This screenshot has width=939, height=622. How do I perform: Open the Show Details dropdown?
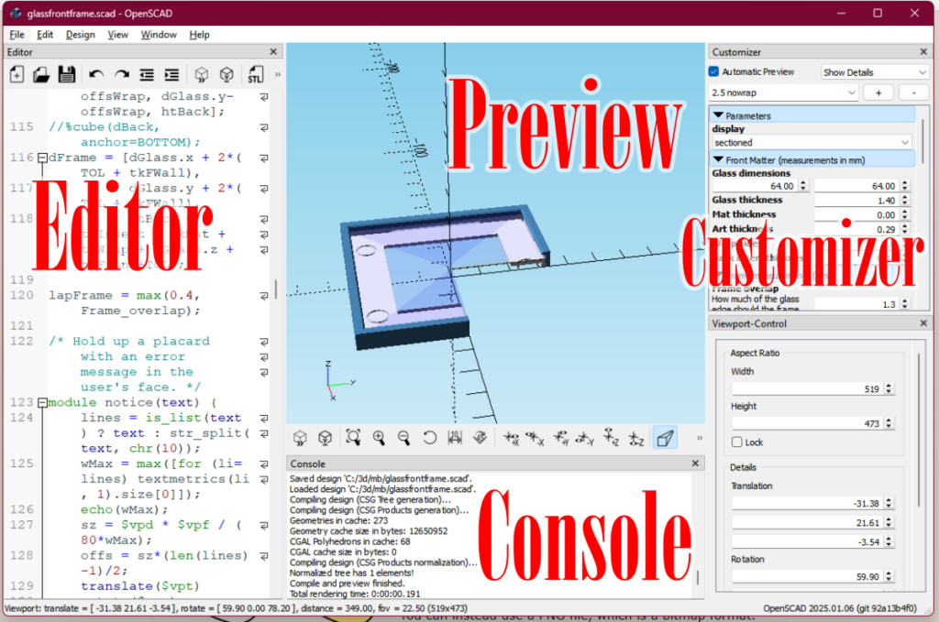(874, 71)
